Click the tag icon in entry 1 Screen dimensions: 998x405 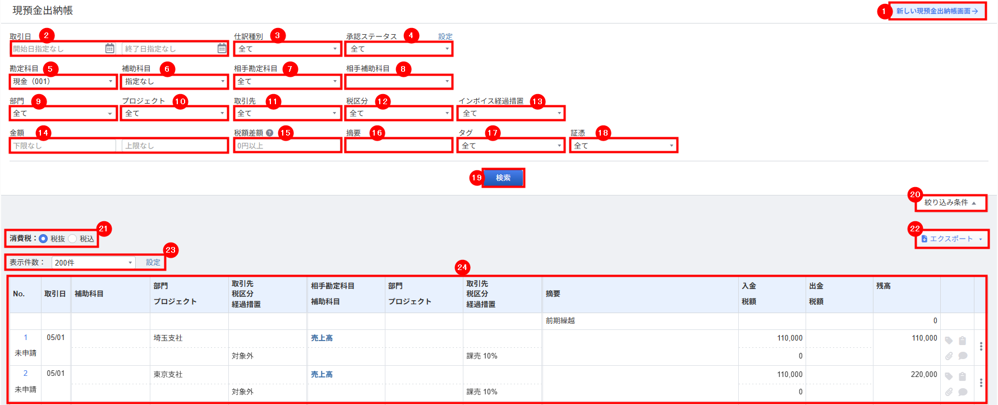pos(949,341)
